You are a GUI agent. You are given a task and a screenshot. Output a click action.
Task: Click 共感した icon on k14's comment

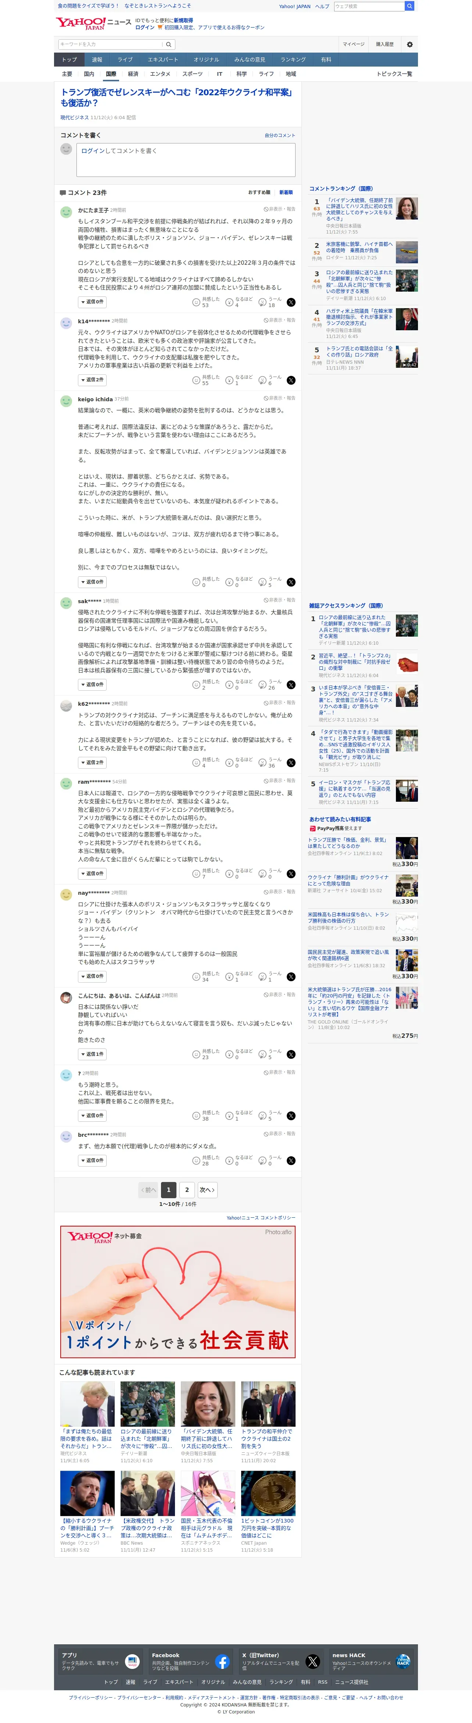click(196, 381)
